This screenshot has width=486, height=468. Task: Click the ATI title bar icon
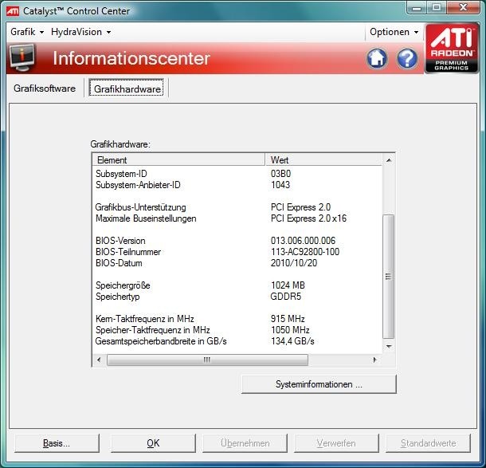coord(13,11)
